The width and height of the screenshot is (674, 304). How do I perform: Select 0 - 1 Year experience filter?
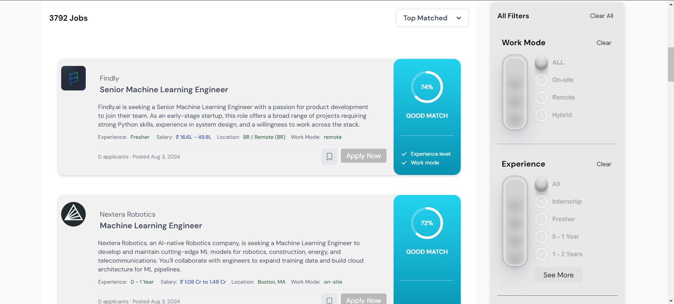541,237
